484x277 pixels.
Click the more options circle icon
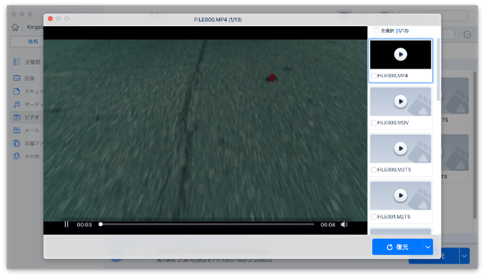click(x=467, y=34)
